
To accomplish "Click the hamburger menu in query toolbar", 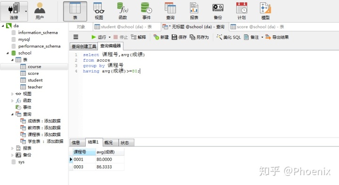I will coord(76,37).
